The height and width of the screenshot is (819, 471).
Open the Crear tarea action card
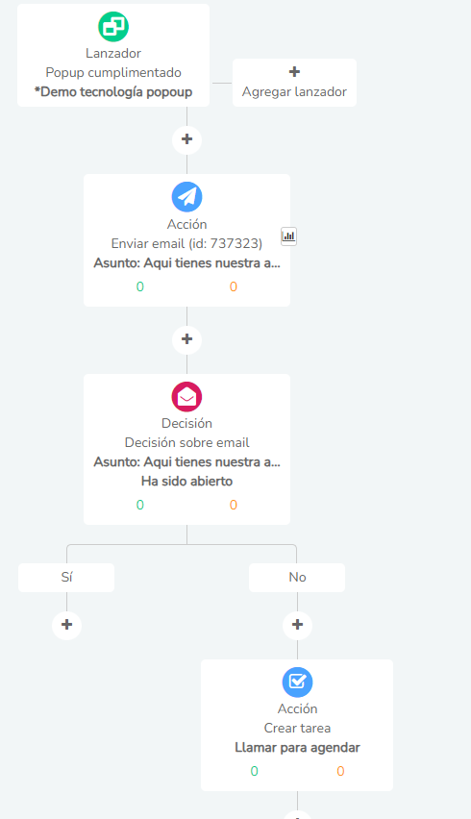[x=297, y=725]
